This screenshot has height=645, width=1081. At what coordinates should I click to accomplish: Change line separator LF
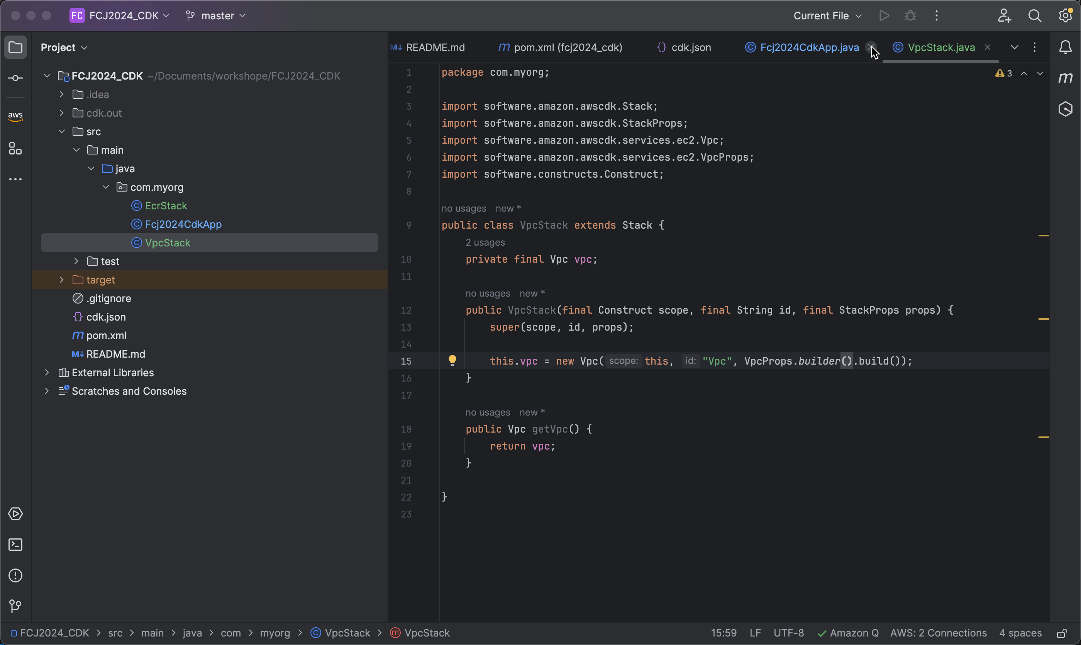tap(755, 633)
